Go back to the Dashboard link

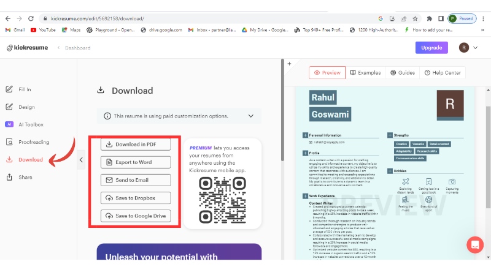click(x=77, y=48)
